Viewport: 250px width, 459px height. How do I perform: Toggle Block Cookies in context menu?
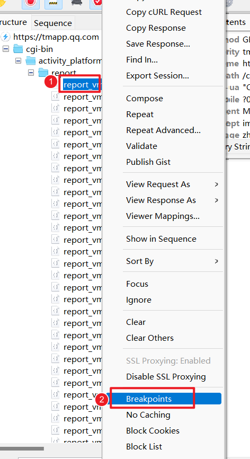(153, 430)
